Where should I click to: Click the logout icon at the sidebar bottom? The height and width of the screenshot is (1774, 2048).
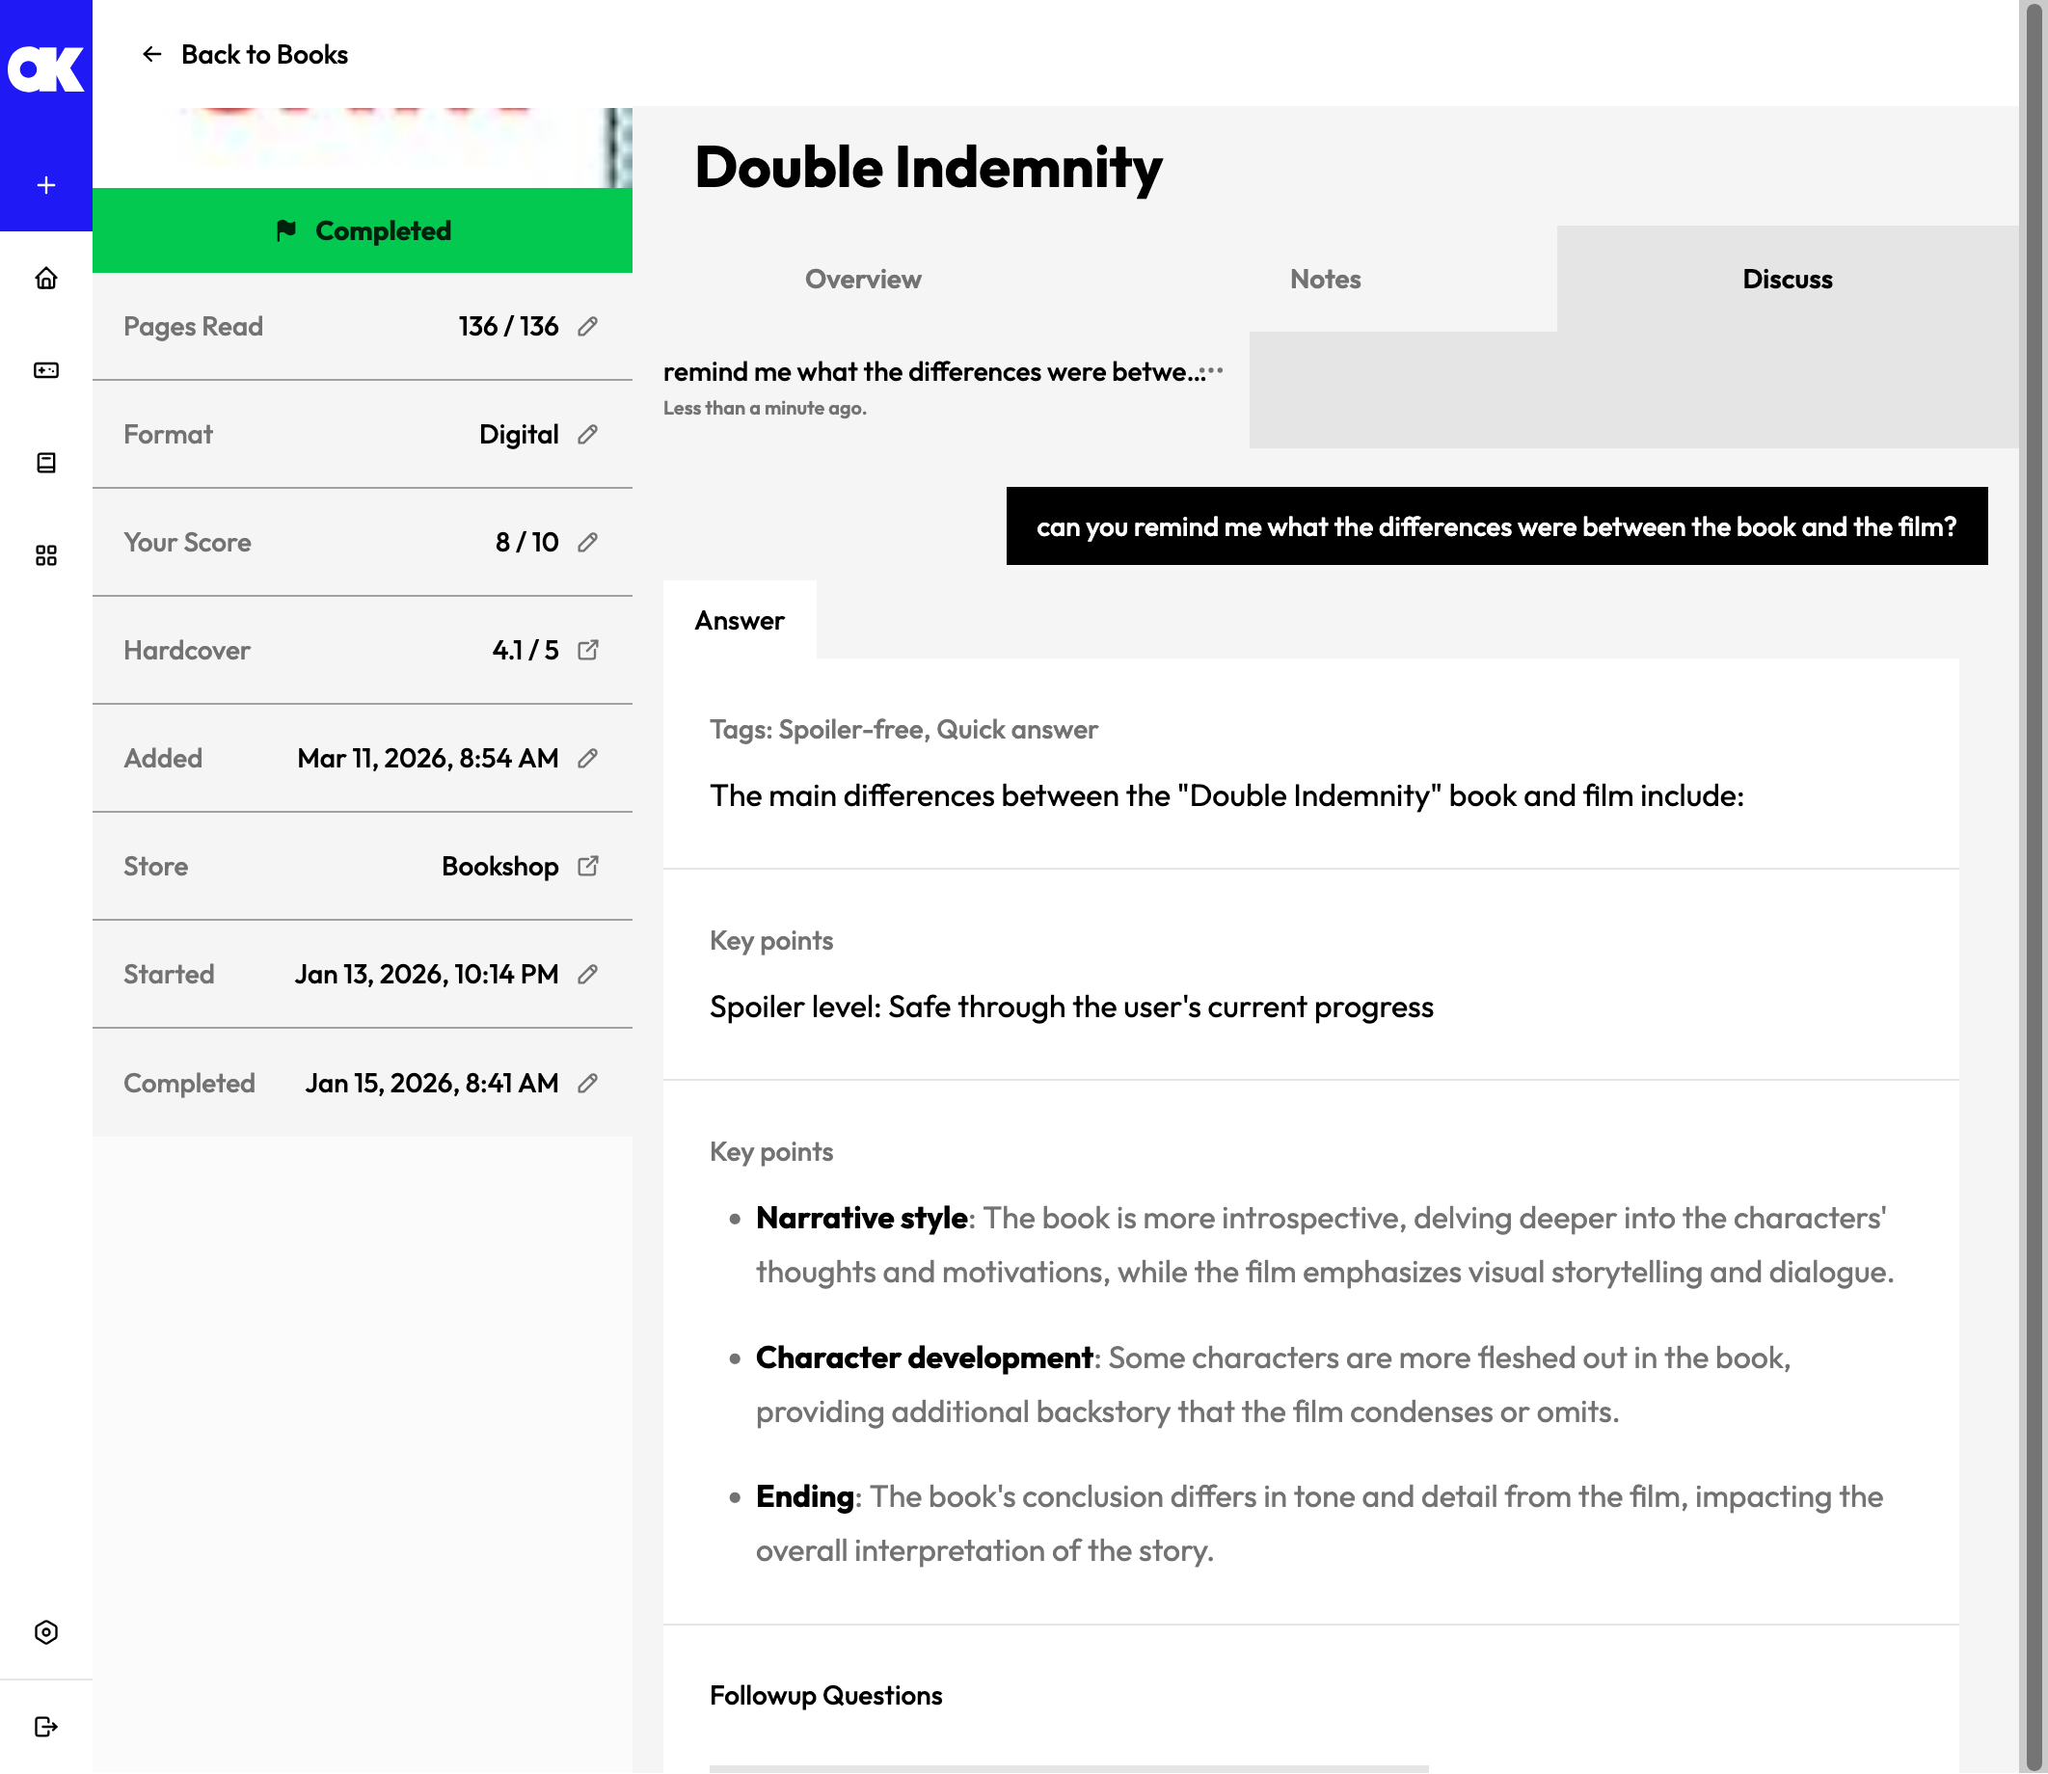tap(45, 1727)
